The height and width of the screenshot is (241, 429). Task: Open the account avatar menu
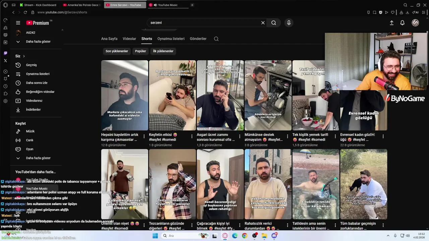(x=415, y=23)
